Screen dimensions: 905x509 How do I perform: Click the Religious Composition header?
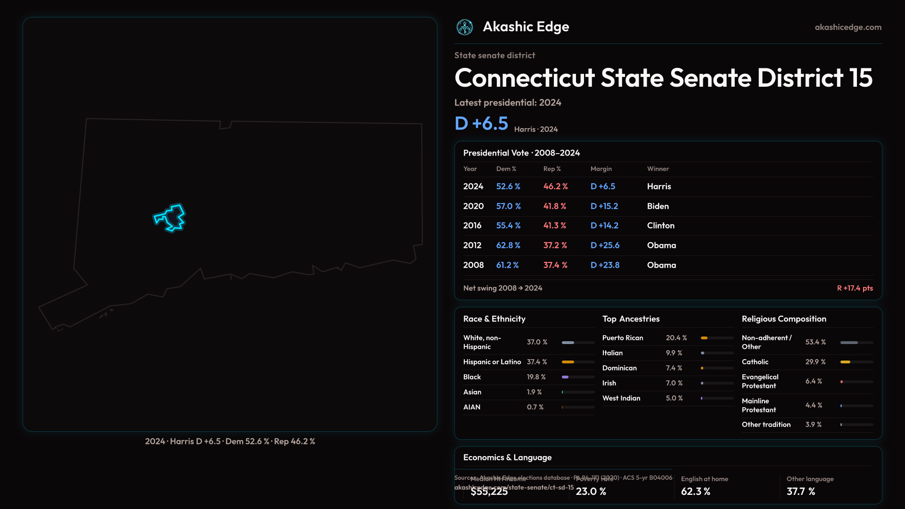(783, 319)
